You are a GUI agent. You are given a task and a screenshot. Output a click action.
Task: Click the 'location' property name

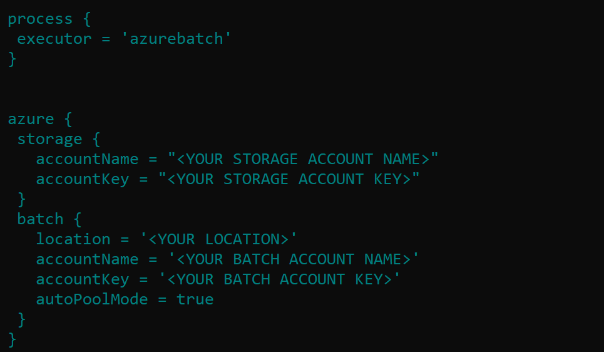(73, 239)
